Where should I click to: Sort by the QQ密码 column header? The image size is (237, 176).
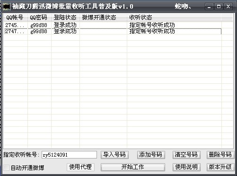39,17
